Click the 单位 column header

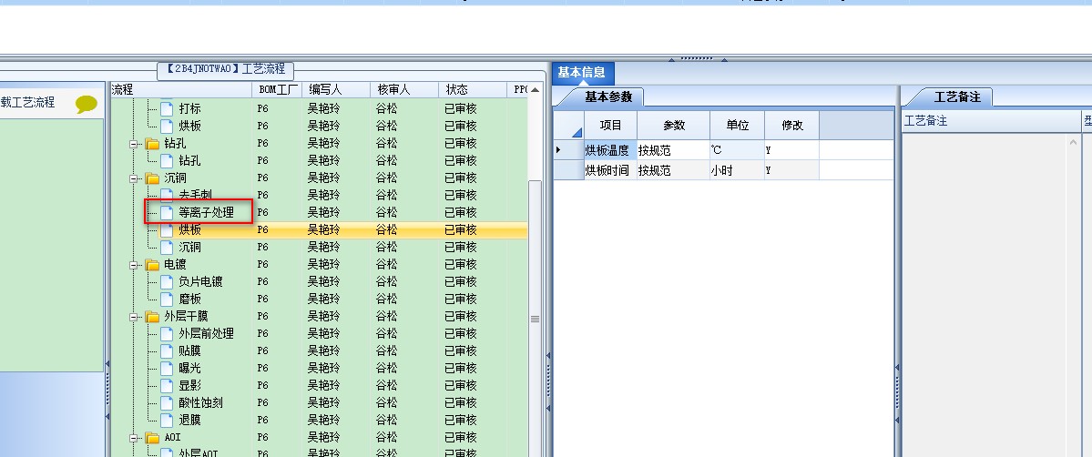click(737, 126)
